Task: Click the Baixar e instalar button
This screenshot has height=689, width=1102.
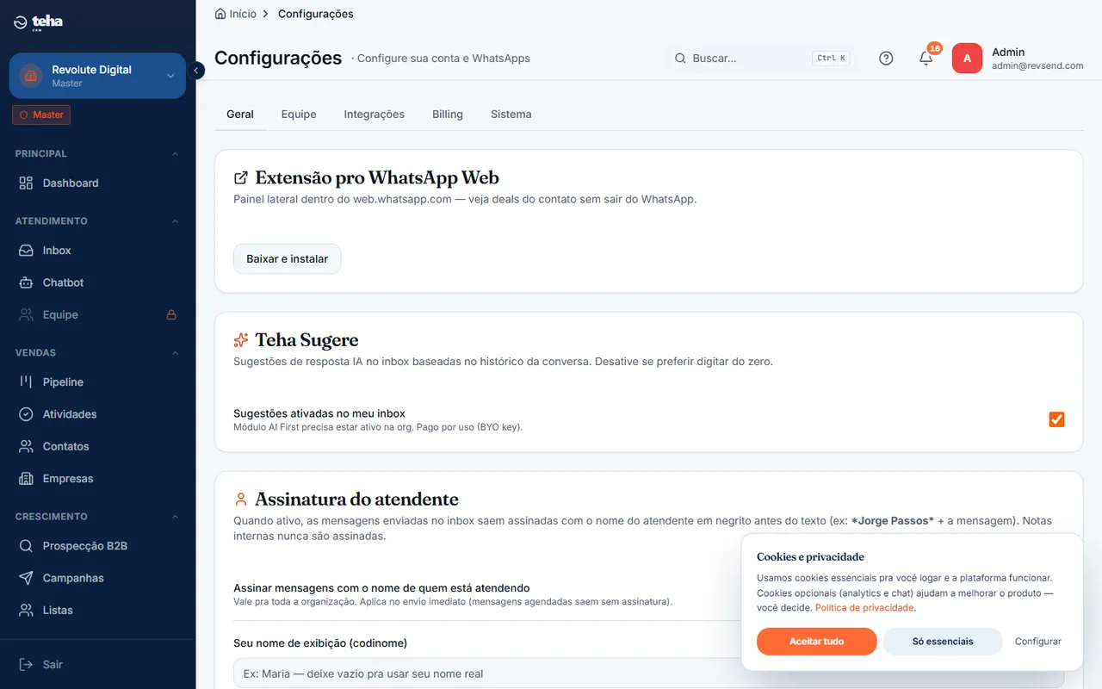Action: tap(288, 259)
